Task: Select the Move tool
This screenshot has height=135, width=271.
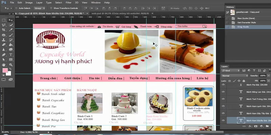Action: (x=11, y=21)
